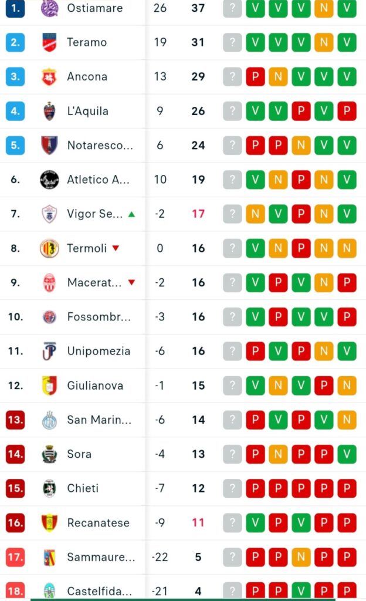This screenshot has width=366, height=601.
Task: Click the Ostiamare team crest icon
Action: click(49, 8)
